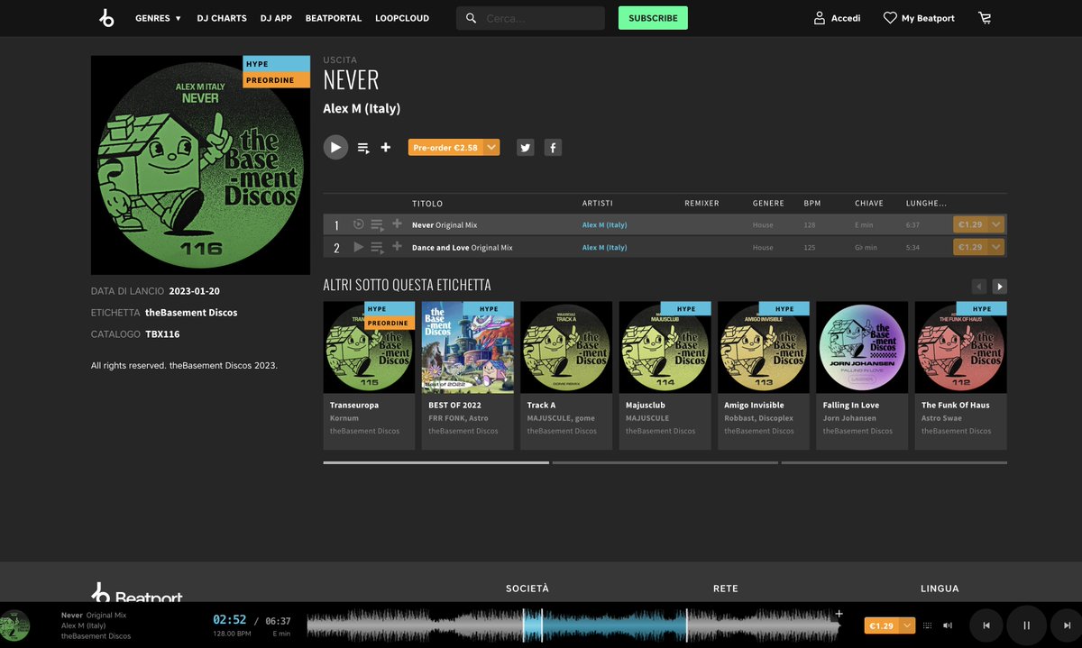The height and width of the screenshot is (648, 1082).
Task: Open Alex M (Italy) artist heading link
Action: click(x=362, y=109)
